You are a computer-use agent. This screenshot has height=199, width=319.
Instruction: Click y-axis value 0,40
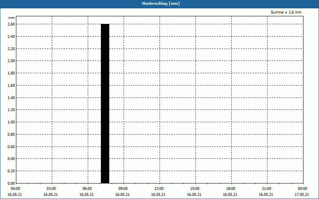[x=11, y=158]
